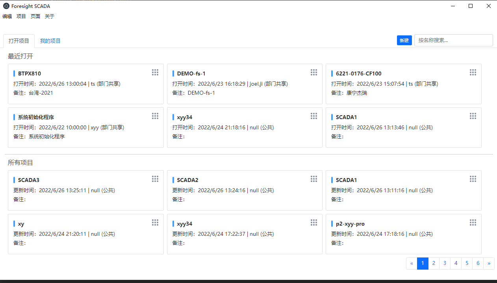Open grid menu on SCADA3 card
This screenshot has height=283, width=497.
[155, 179]
